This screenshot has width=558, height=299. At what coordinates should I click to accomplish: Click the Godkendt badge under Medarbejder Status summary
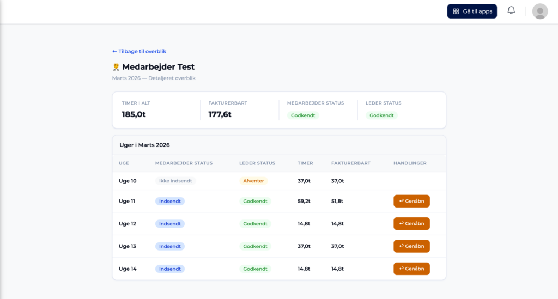(303, 115)
